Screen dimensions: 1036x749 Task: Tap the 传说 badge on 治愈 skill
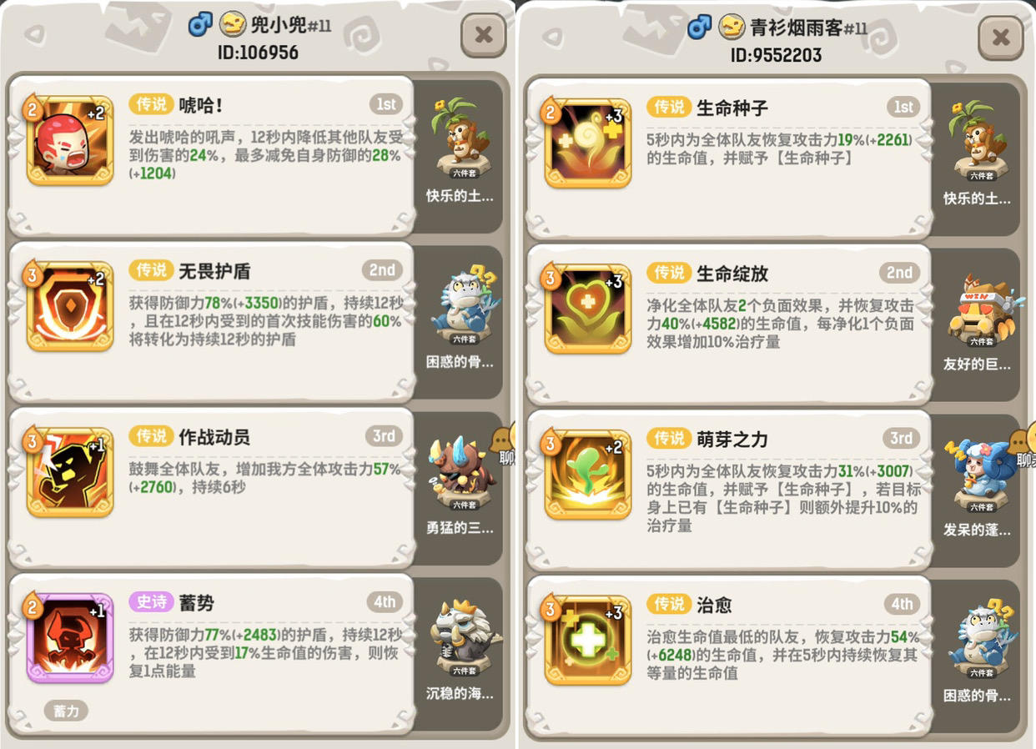point(669,604)
